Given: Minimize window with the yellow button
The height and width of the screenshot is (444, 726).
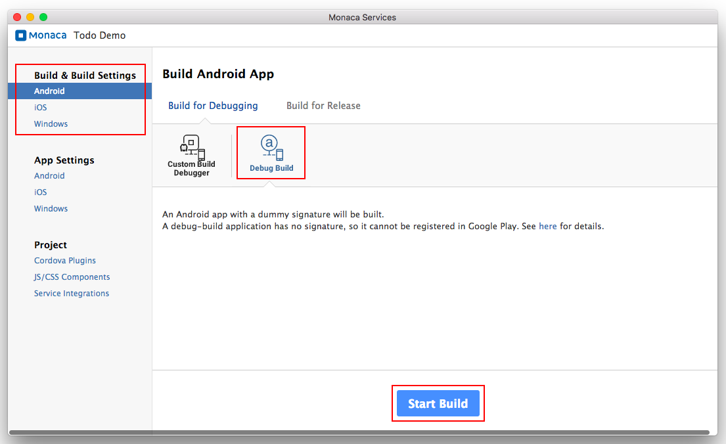Looking at the screenshot, I should [30, 17].
